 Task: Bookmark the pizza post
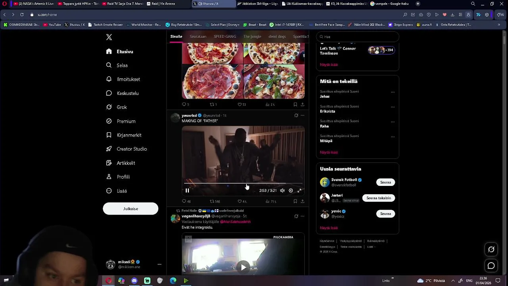pos(295,104)
